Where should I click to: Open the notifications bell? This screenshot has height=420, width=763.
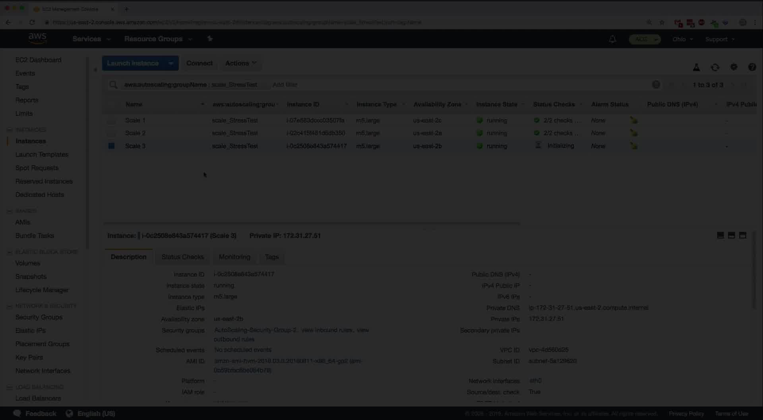[612, 39]
